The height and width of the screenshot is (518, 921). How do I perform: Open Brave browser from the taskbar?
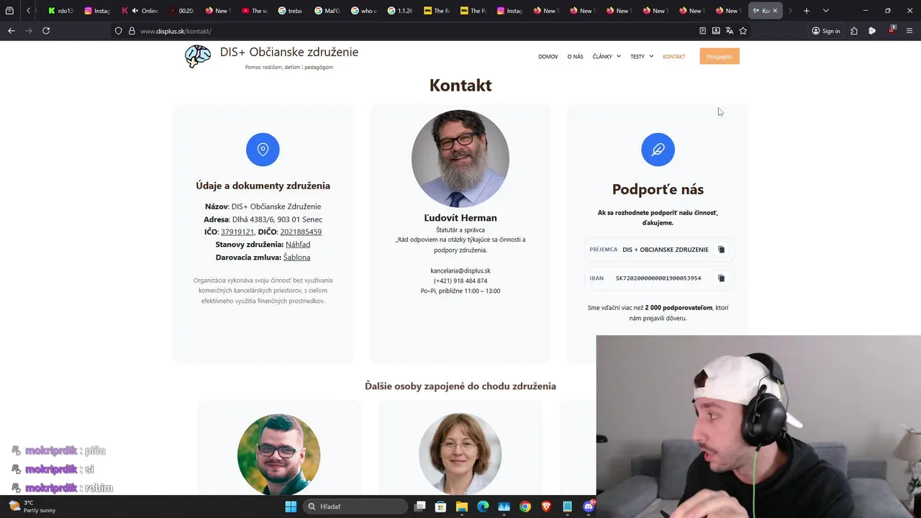546,506
